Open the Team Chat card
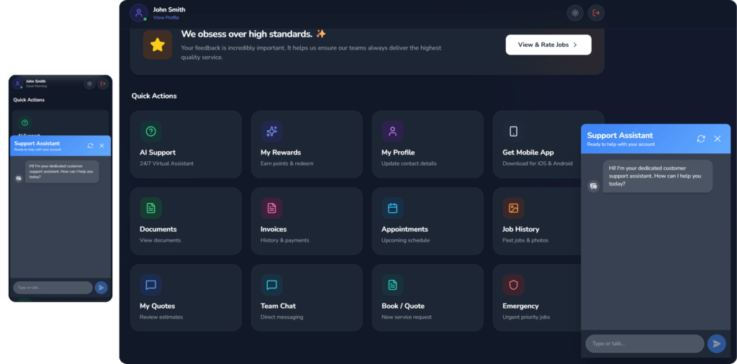 307,297
